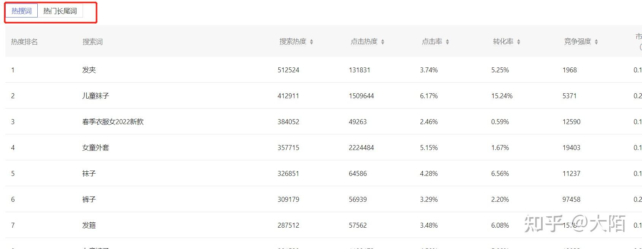Select the search term 发夹

[x=89, y=70]
